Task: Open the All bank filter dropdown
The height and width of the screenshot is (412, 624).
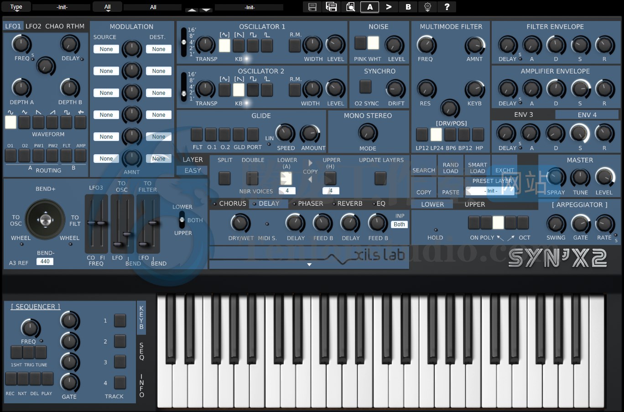Action: (x=108, y=7)
